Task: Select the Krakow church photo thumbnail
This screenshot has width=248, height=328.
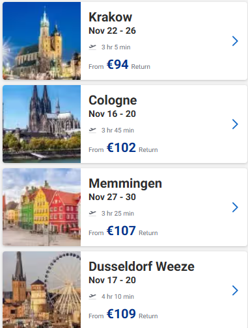Action: point(42,41)
